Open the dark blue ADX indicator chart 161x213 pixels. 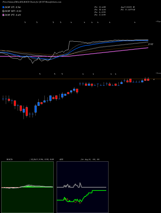[x=82, y=187]
